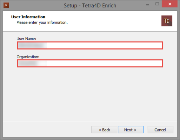This screenshot has width=180, height=140.
Task: Go to previous step with Back button
Action: point(104,130)
